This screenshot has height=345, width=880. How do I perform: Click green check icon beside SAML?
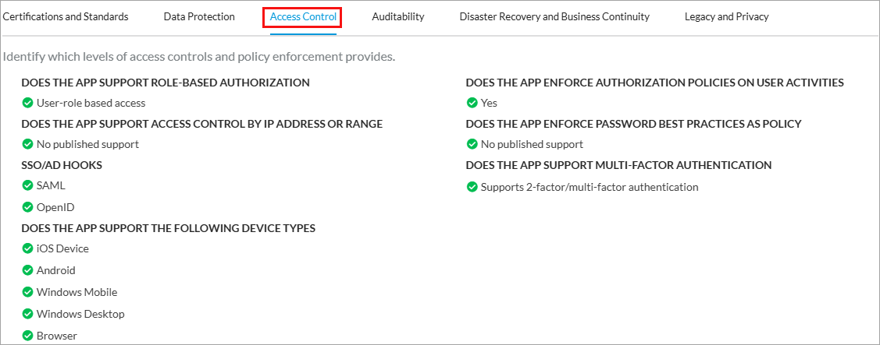(x=27, y=186)
